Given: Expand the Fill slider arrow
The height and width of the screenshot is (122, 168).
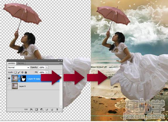Looking at the screenshot, I should [x=47, y=72].
